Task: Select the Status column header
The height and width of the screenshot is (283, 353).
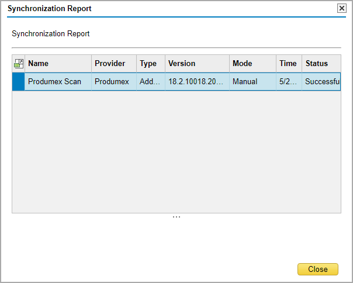Action: point(320,64)
